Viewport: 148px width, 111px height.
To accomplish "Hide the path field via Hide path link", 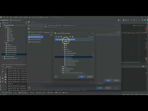I will pyautogui.click(x=91, y=37).
